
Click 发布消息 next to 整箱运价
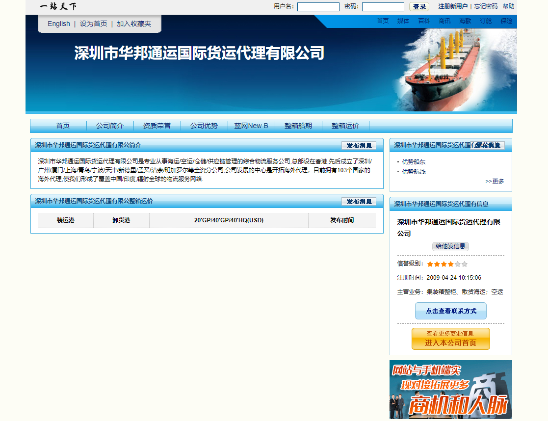pyautogui.click(x=359, y=201)
